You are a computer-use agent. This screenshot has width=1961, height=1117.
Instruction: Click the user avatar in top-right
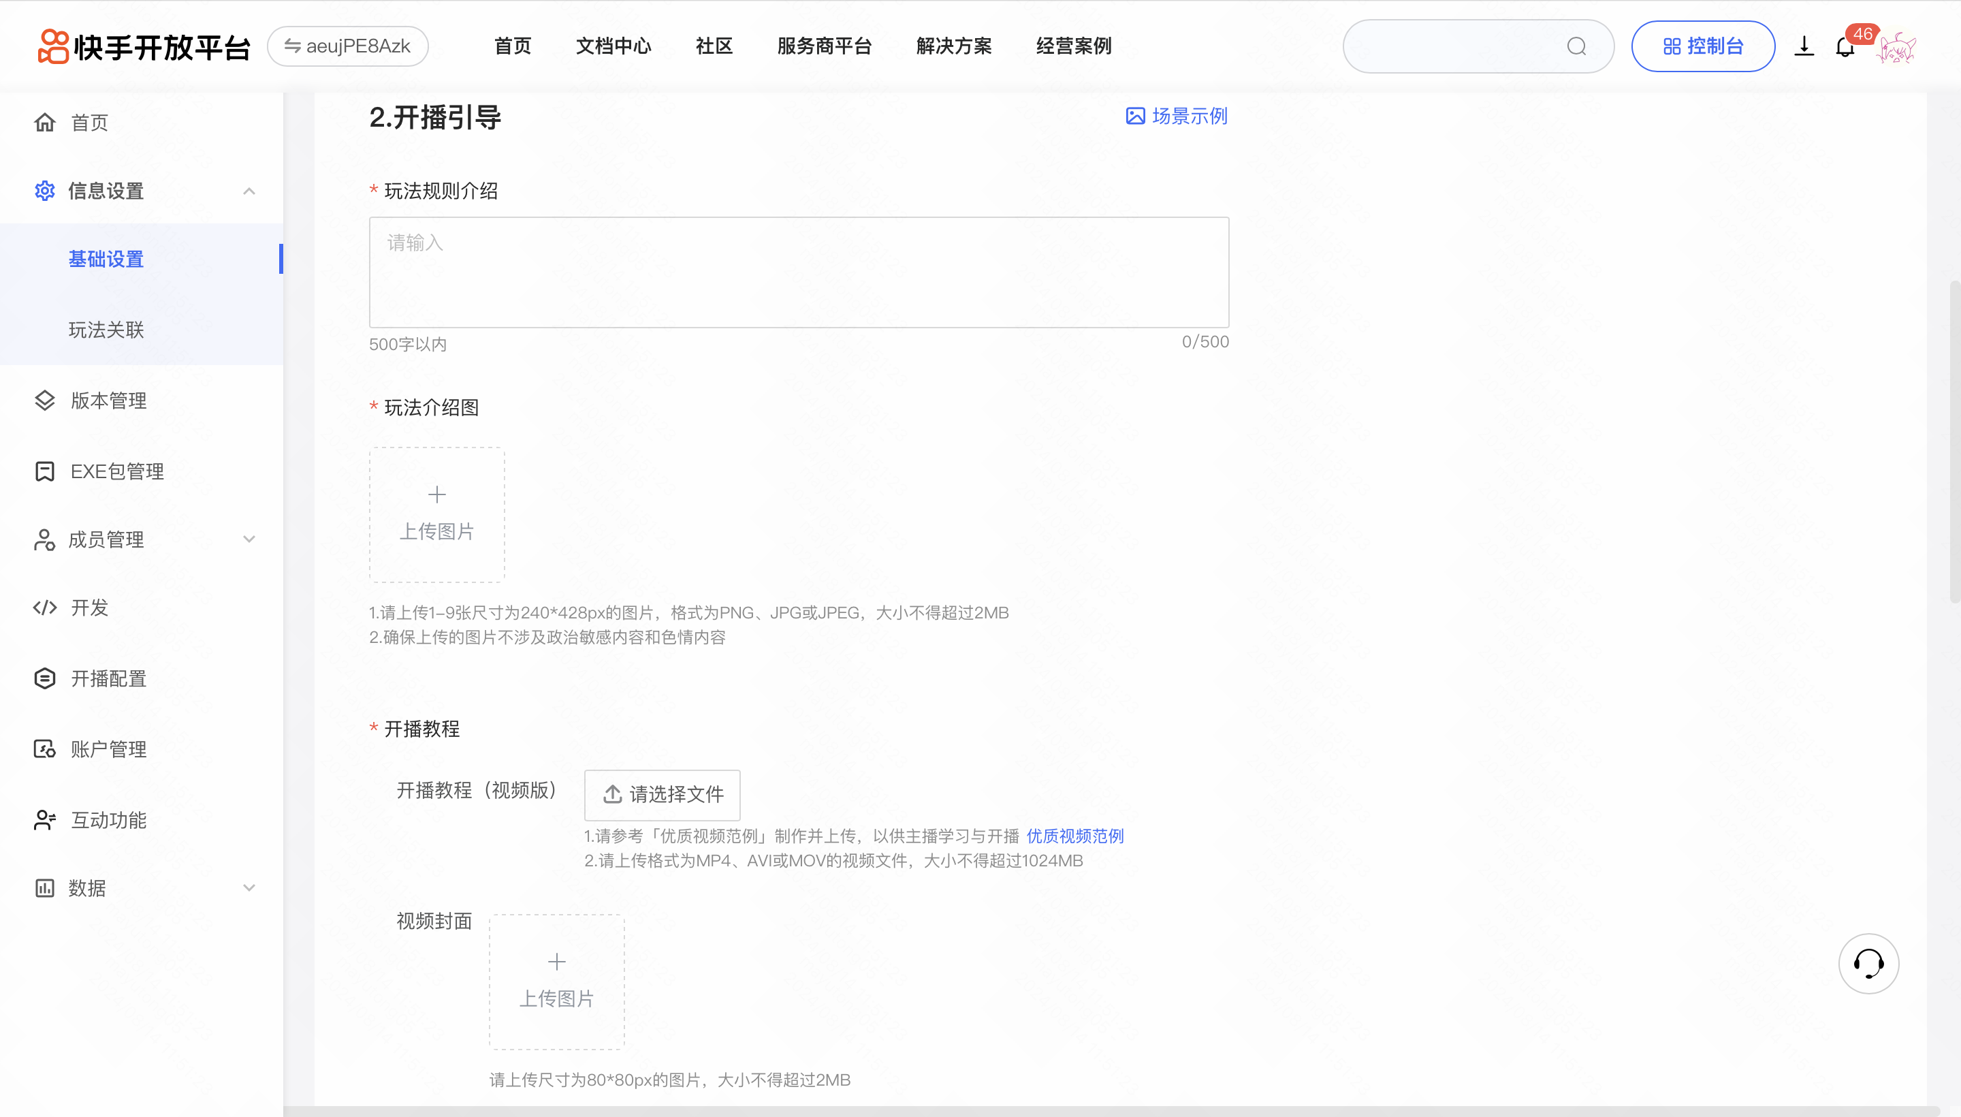(x=1896, y=48)
